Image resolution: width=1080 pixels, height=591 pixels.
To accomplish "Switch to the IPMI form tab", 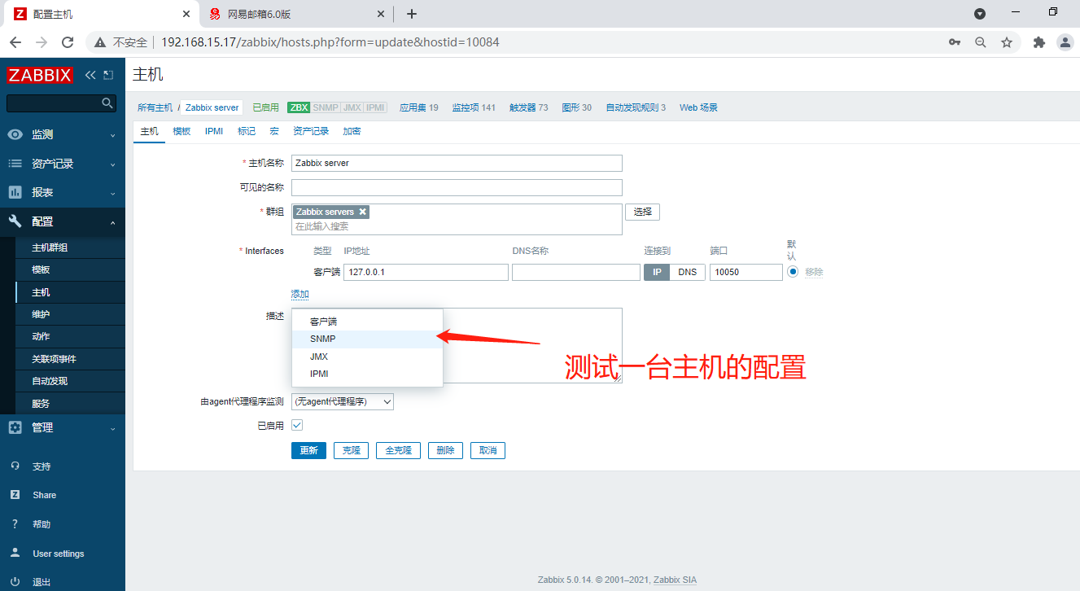I will click(x=214, y=131).
